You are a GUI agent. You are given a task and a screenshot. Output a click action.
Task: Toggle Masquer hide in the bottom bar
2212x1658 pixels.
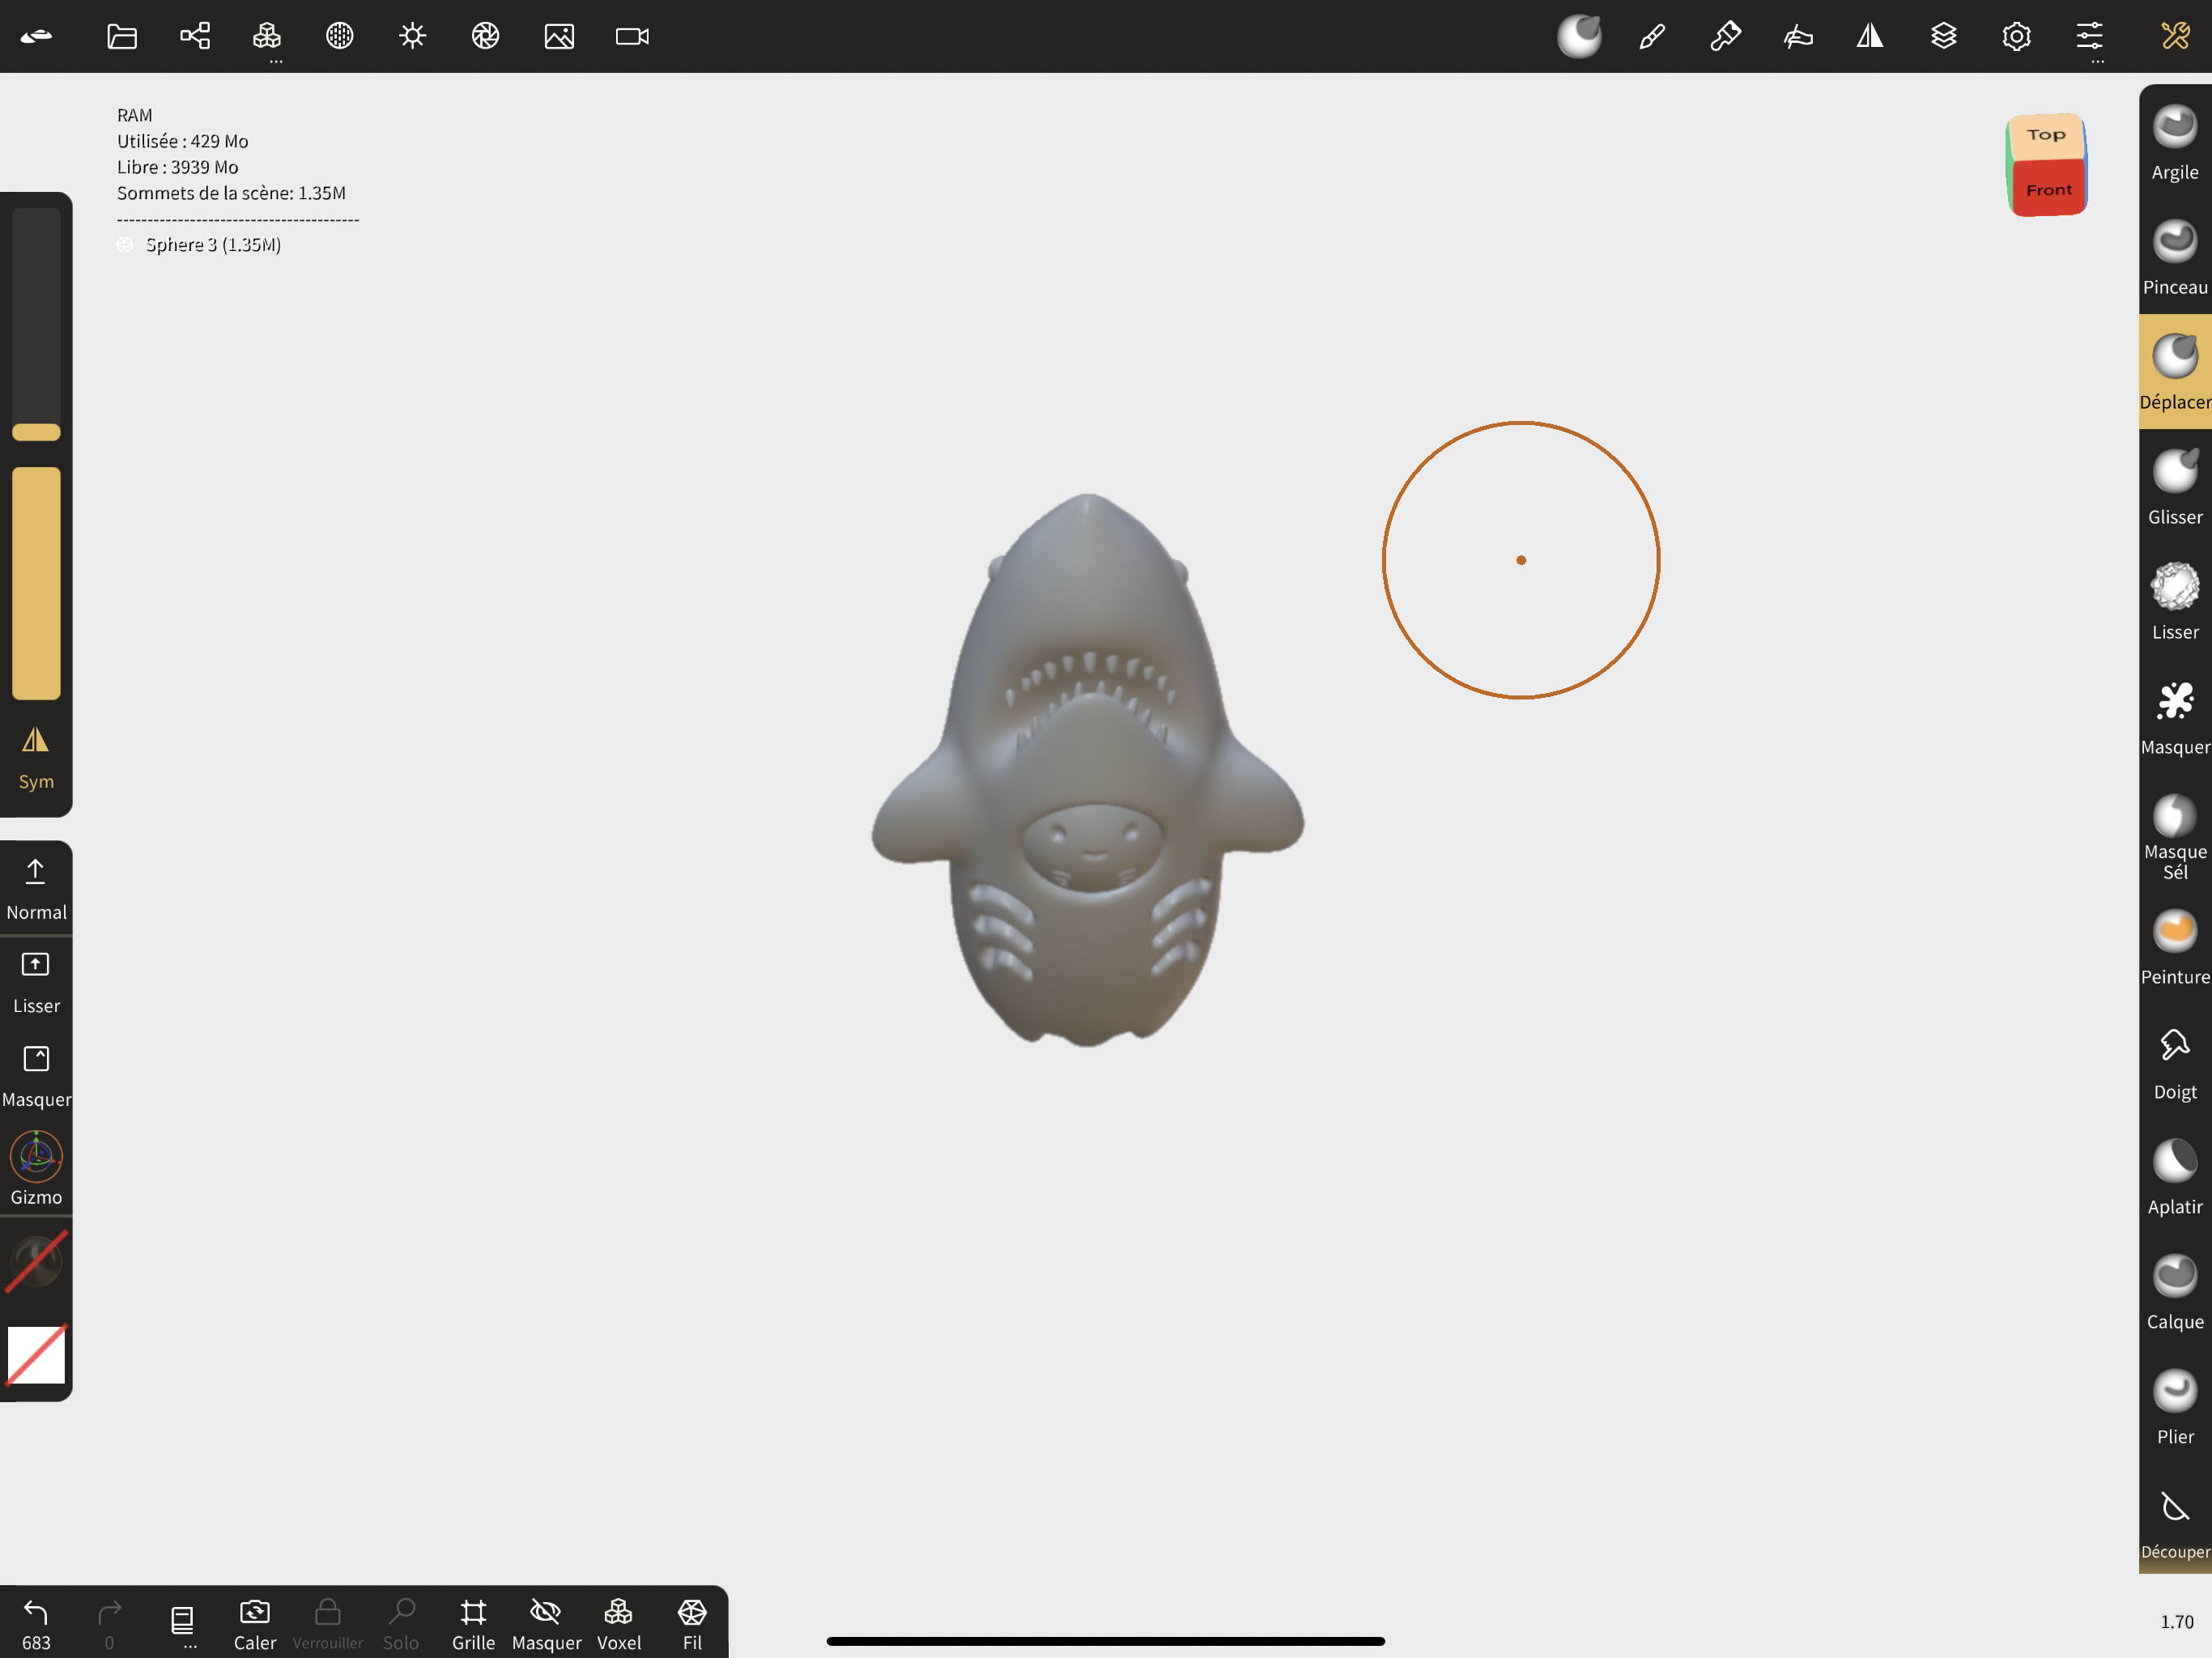click(x=546, y=1624)
